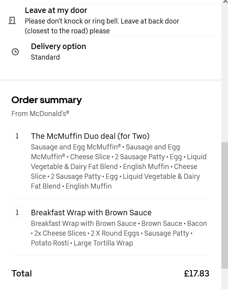Viewport: 228px width, 289px height.
Task: Click the Total label
Action: tap(22, 273)
